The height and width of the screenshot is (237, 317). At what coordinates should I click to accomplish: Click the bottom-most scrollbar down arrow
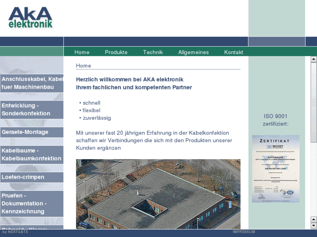(314, 226)
